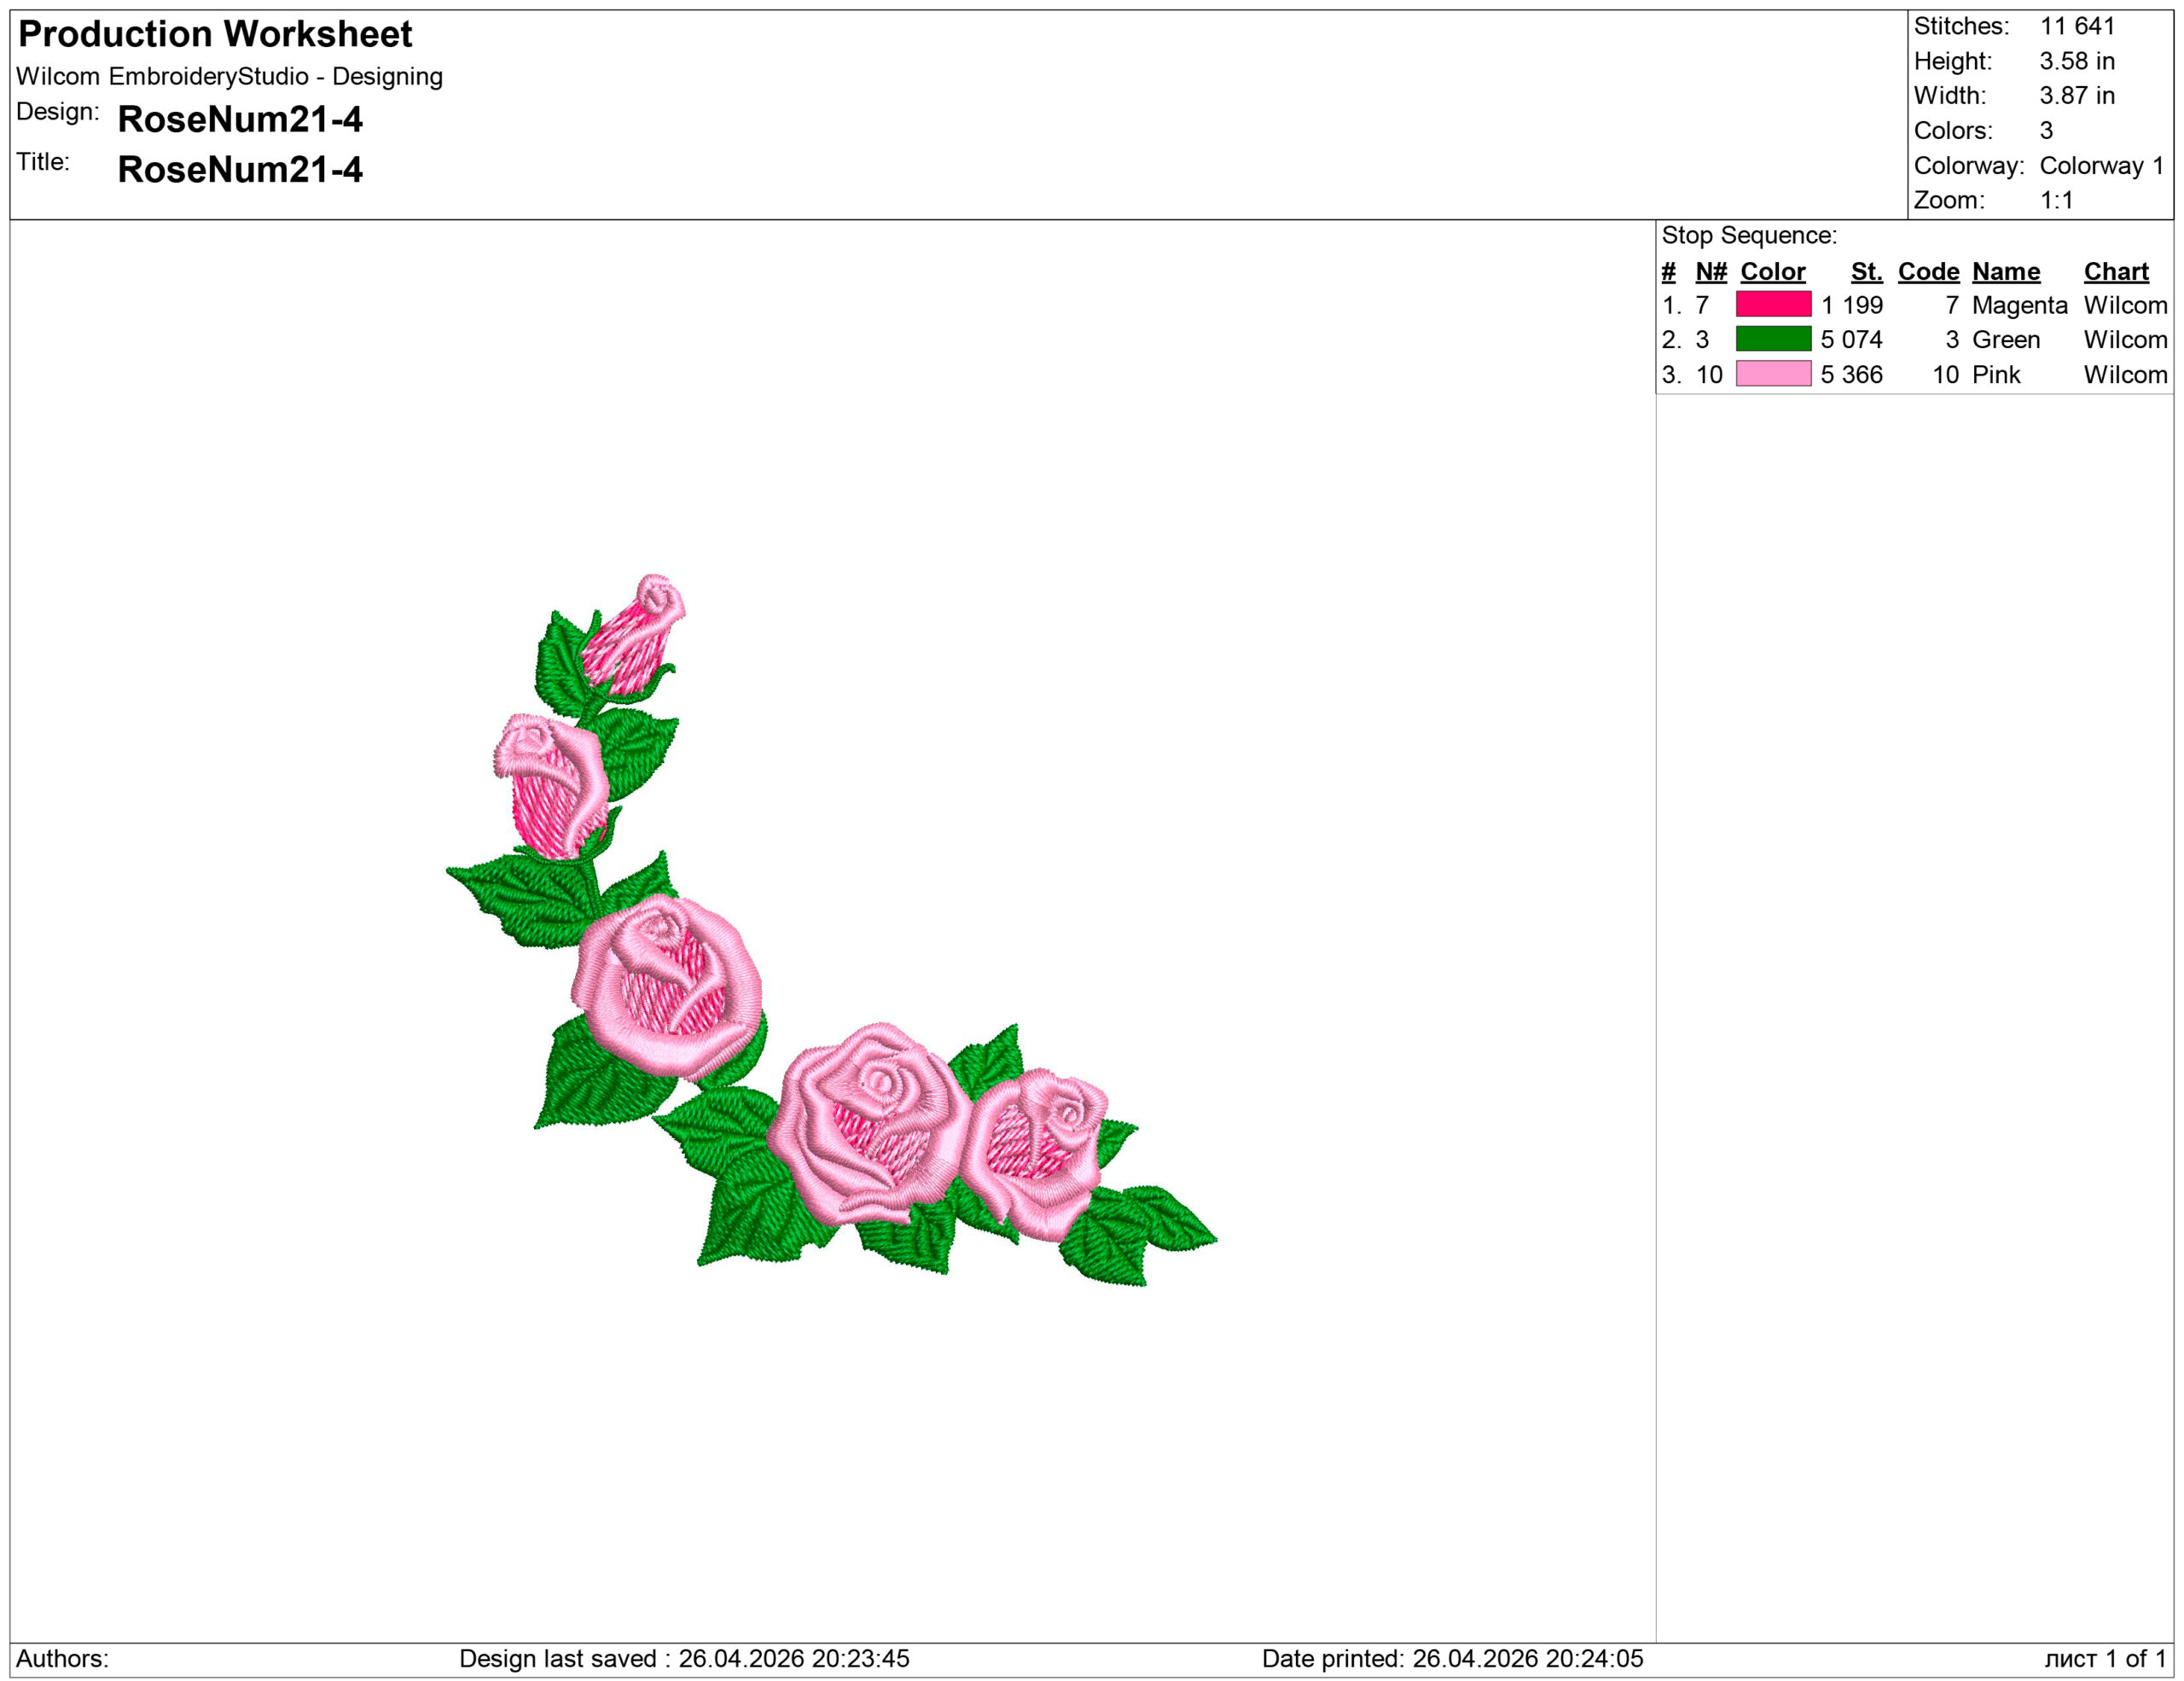Click the Colorway 1 value

click(2101, 165)
